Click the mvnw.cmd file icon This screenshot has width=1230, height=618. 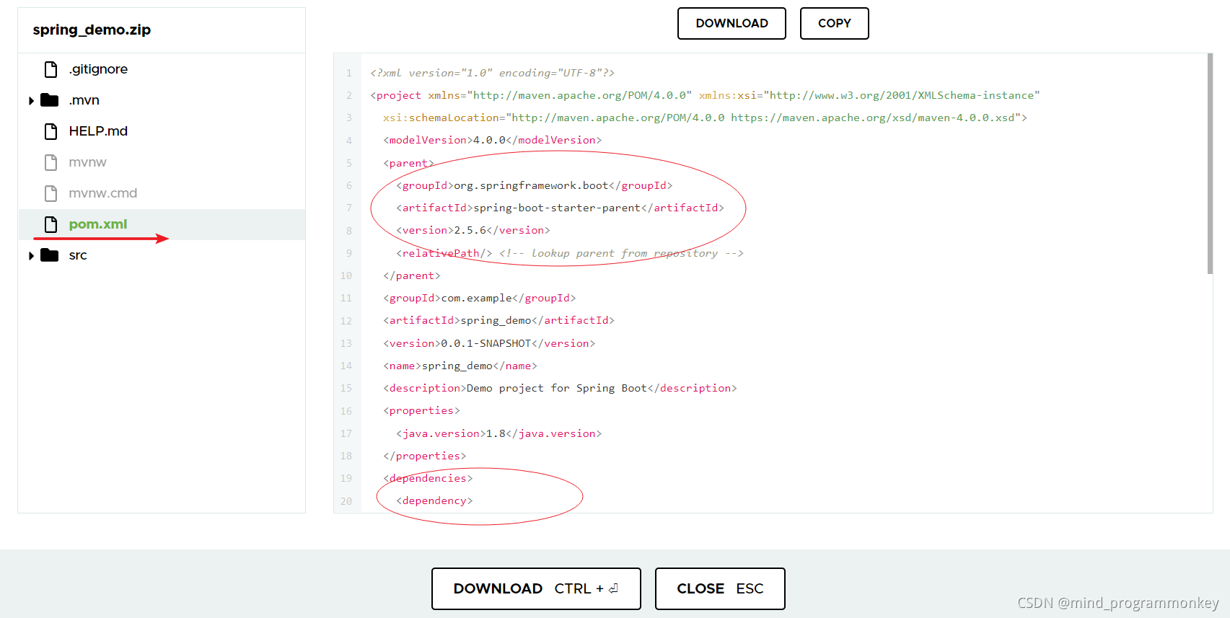click(50, 193)
